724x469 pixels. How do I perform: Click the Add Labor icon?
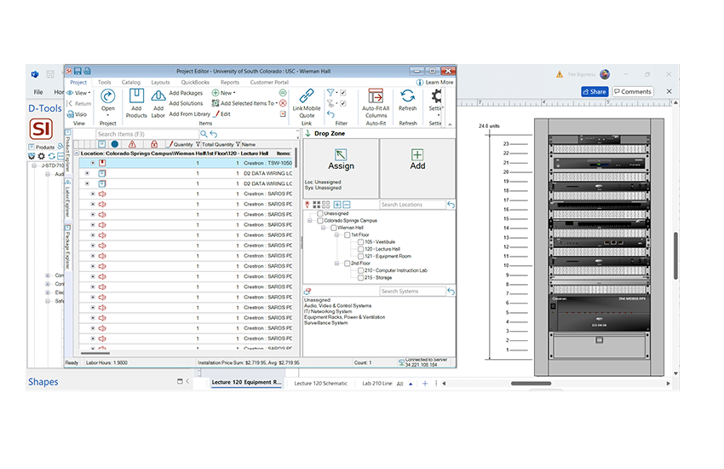pos(158,96)
